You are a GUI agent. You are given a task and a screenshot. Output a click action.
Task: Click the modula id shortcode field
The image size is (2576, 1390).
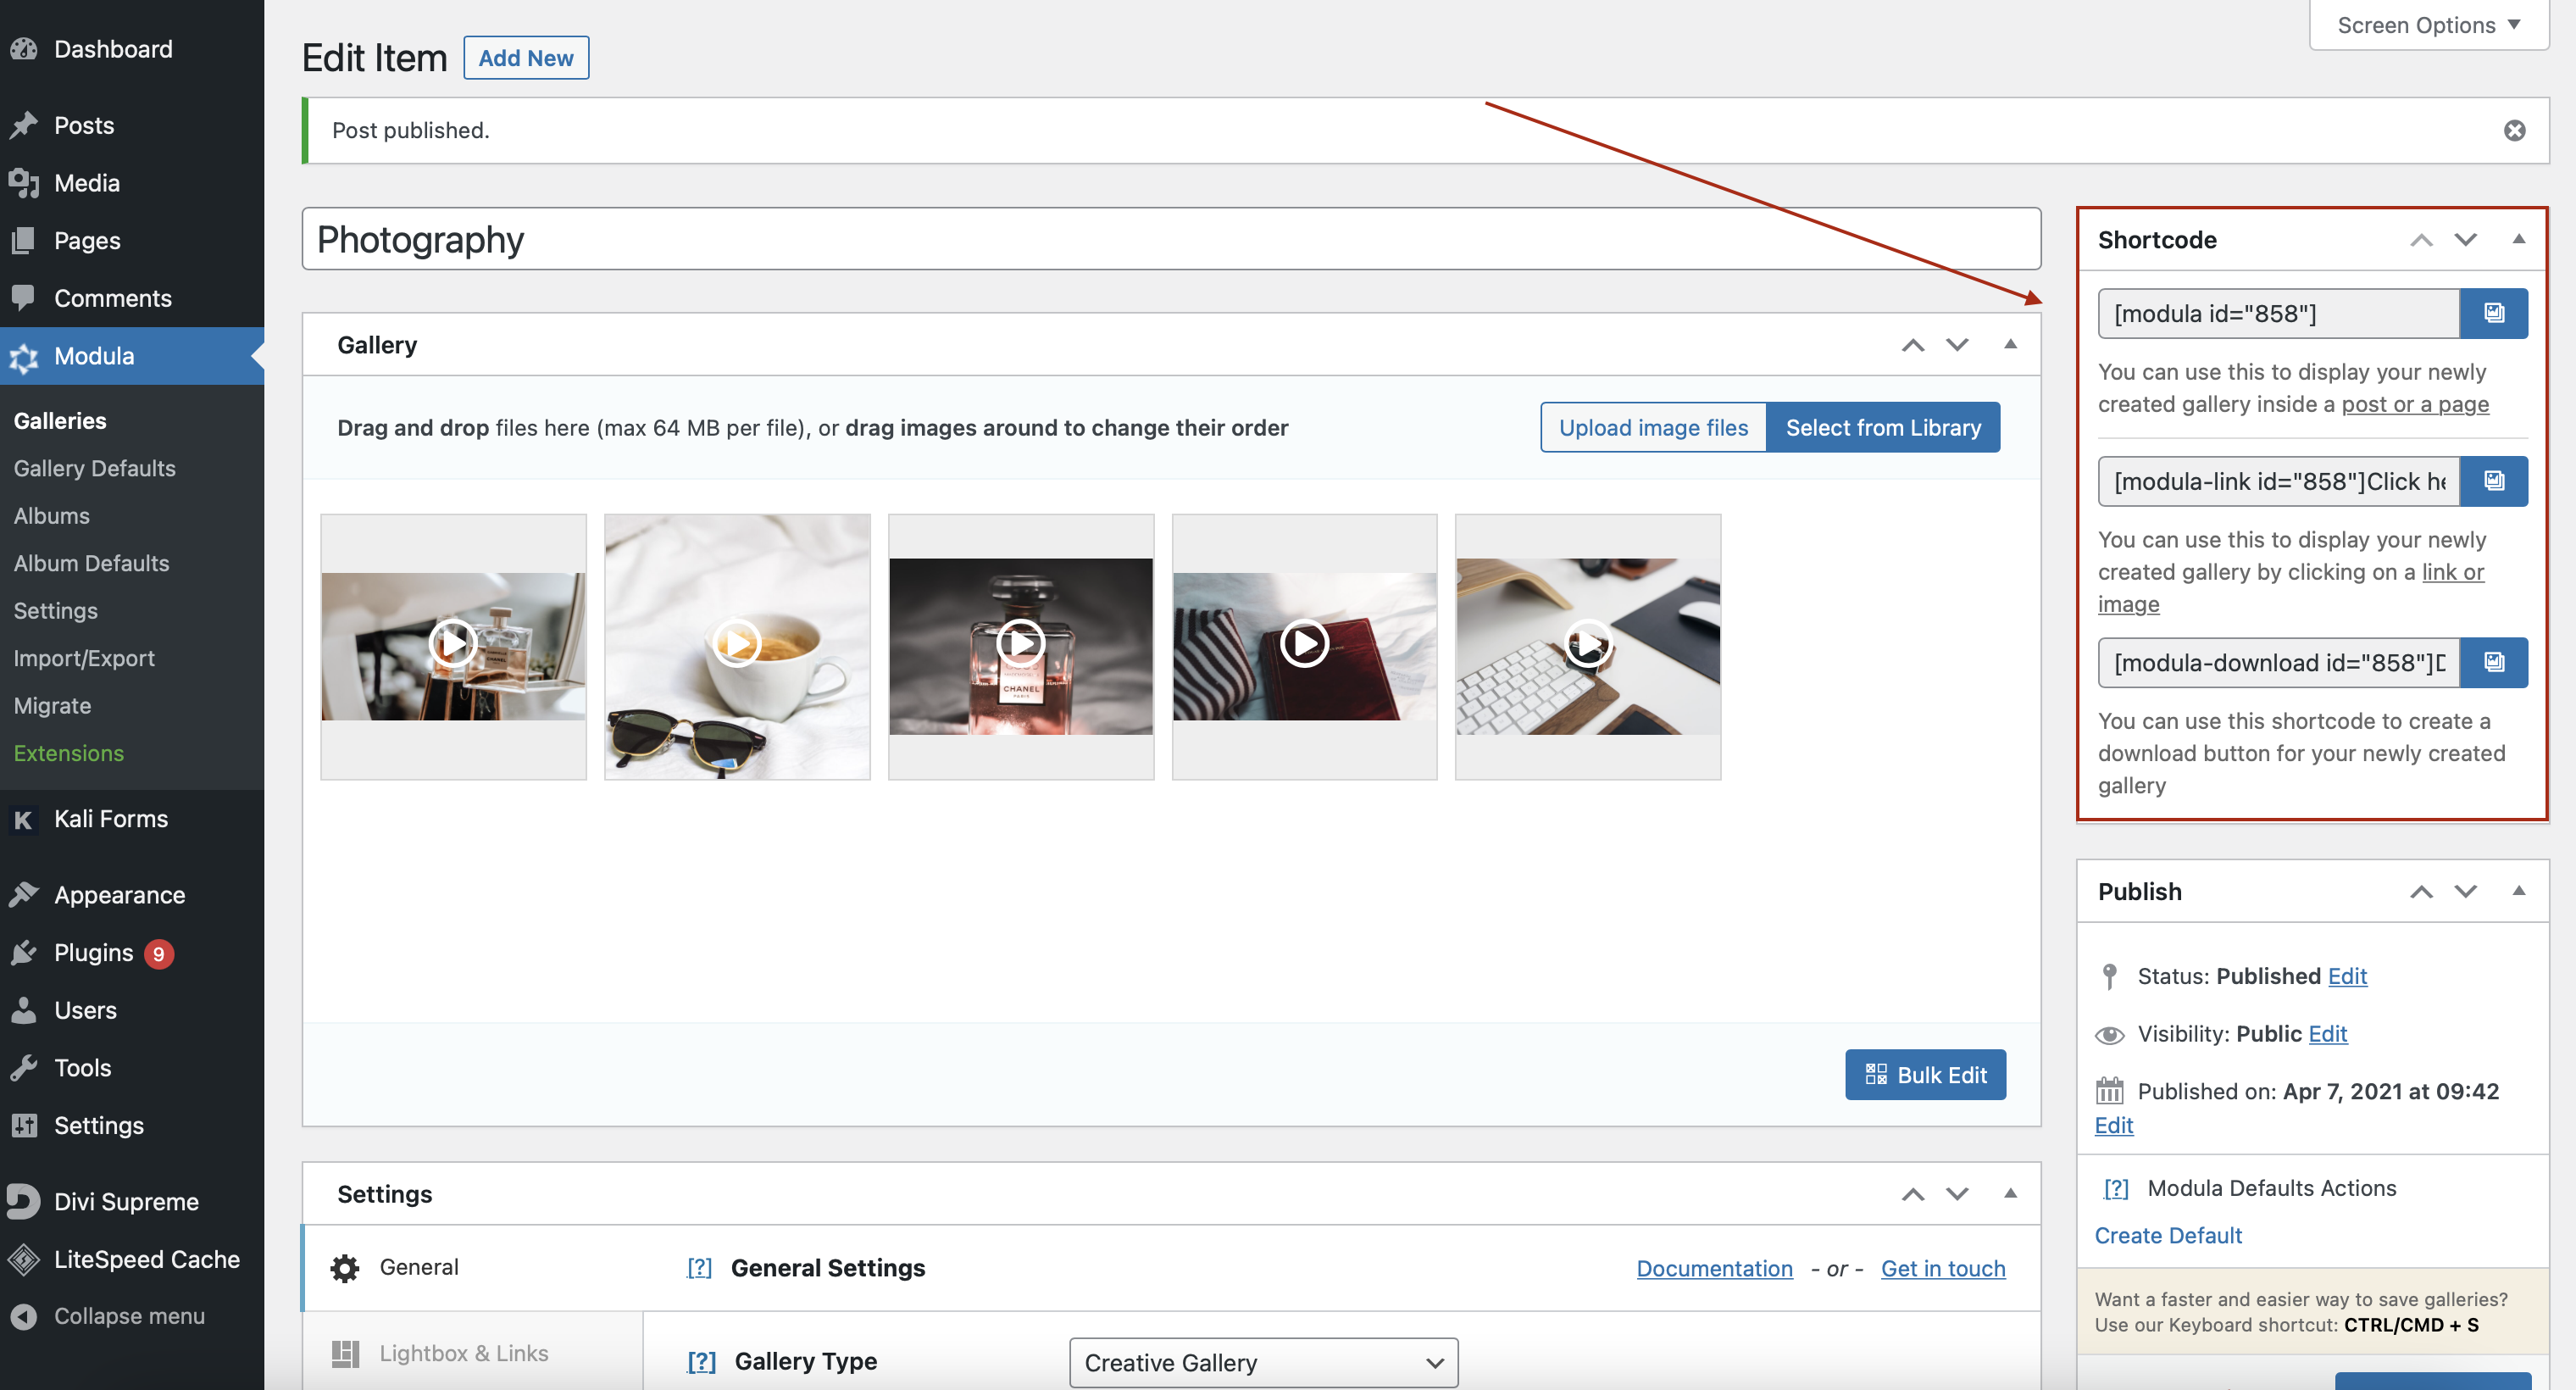coord(2278,314)
